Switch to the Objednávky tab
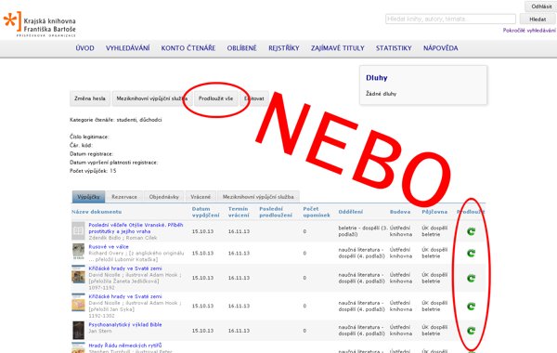This screenshot has height=353, width=557. (163, 197)
